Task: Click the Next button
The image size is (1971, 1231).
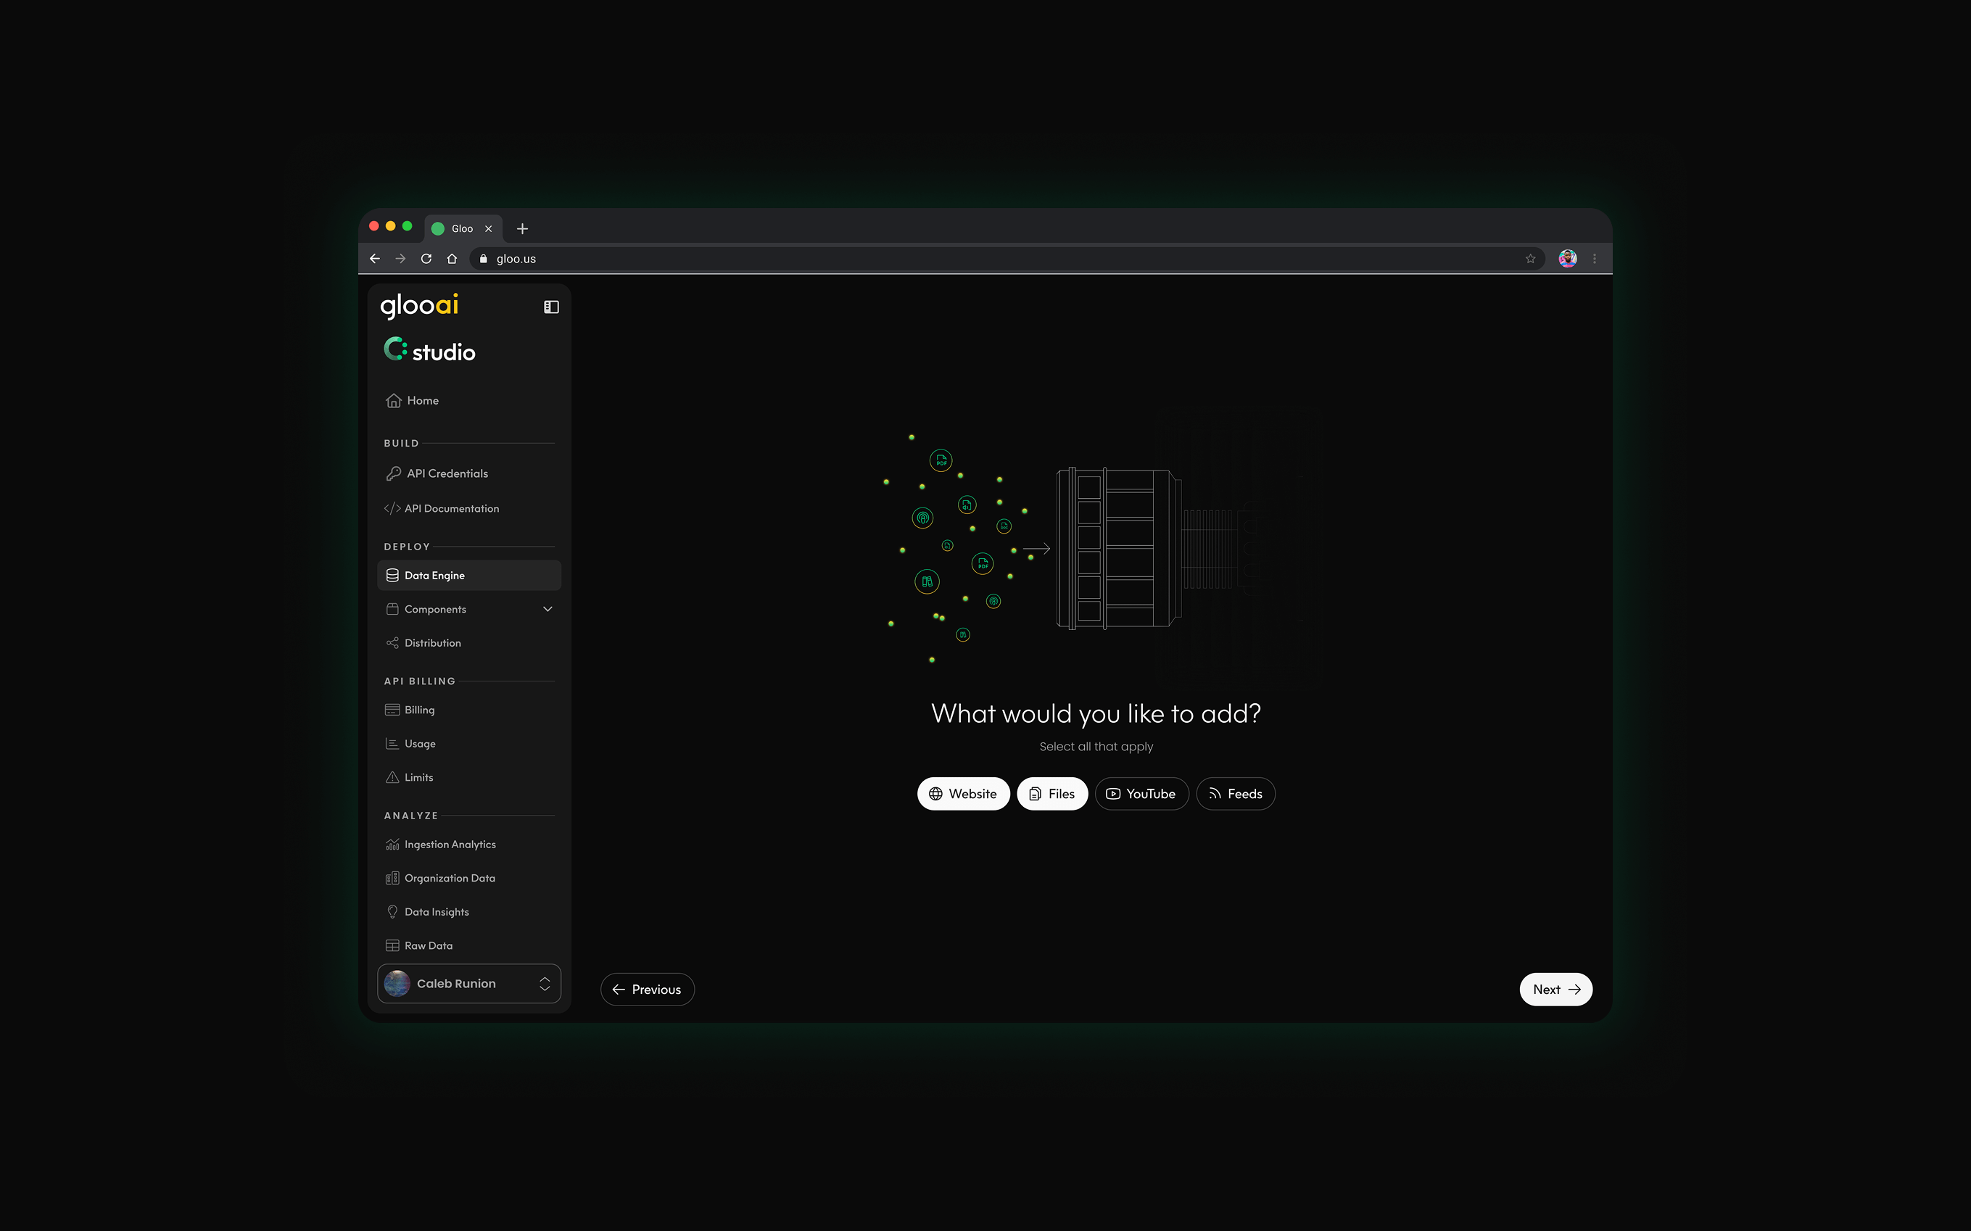Action: (x=1555, y=989)
